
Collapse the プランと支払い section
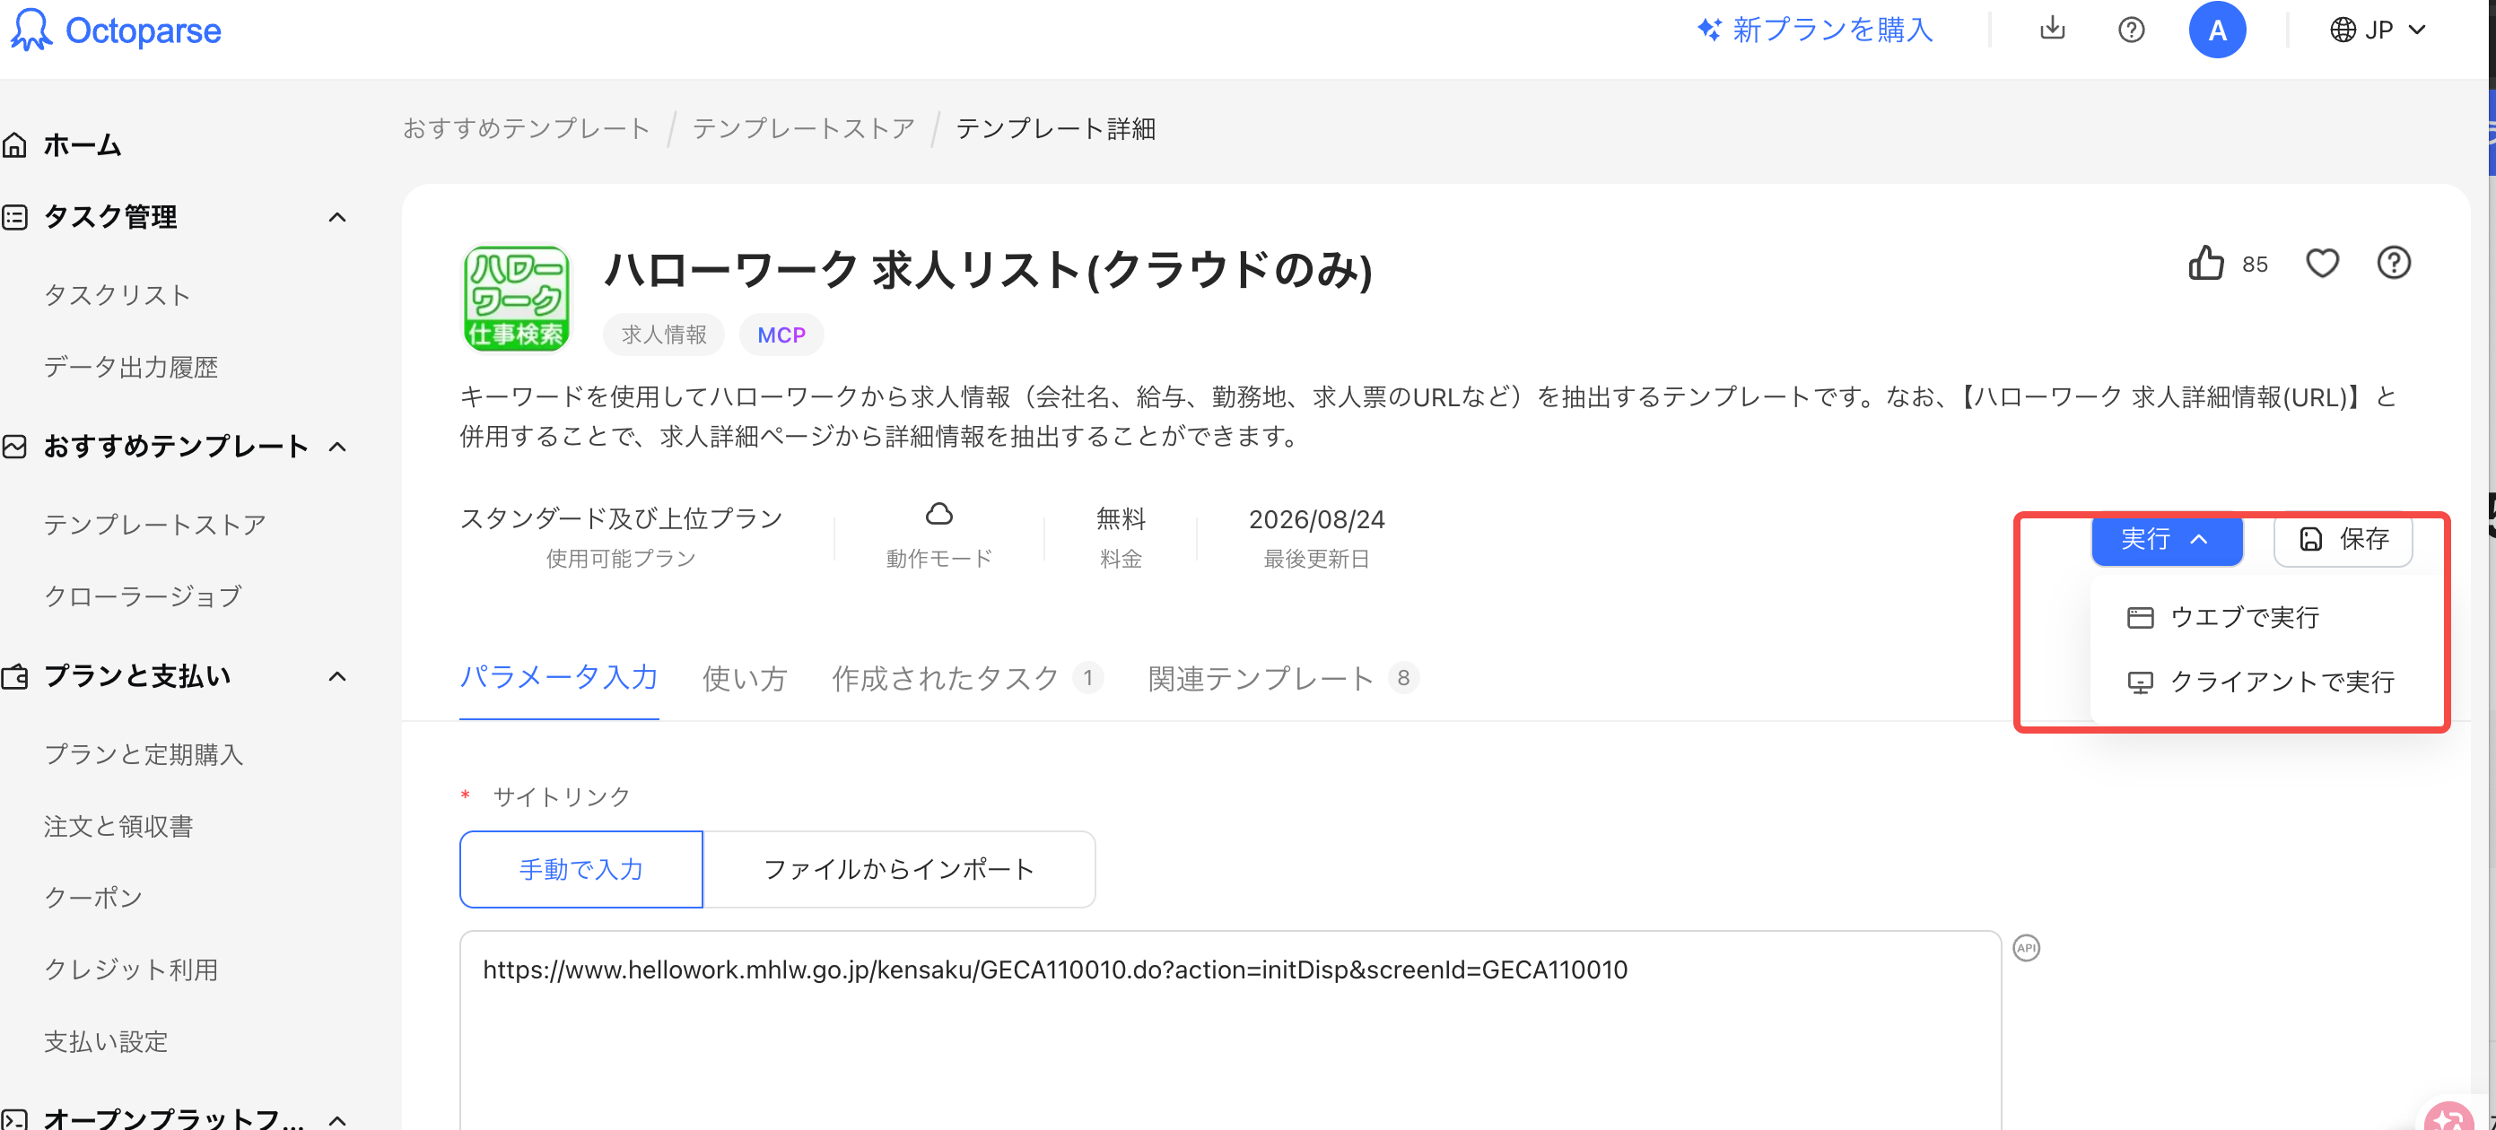tap(337, 676)
